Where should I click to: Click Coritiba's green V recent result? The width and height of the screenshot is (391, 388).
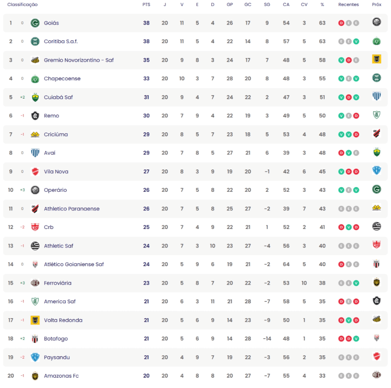(x=356, y=41)
